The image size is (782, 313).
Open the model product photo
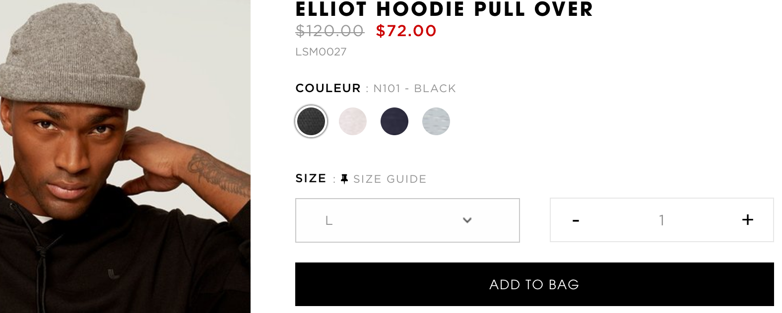coord(125,156)
